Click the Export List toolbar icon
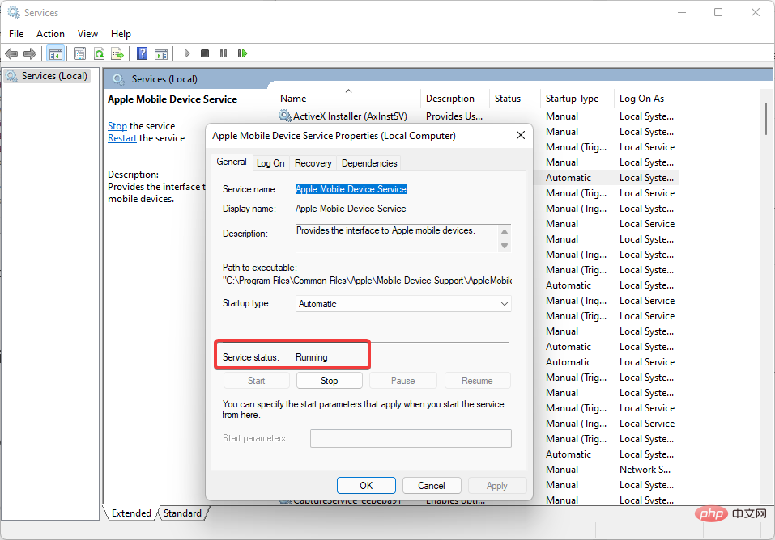Screen dimensions: 775x540 tap(117, 53)
